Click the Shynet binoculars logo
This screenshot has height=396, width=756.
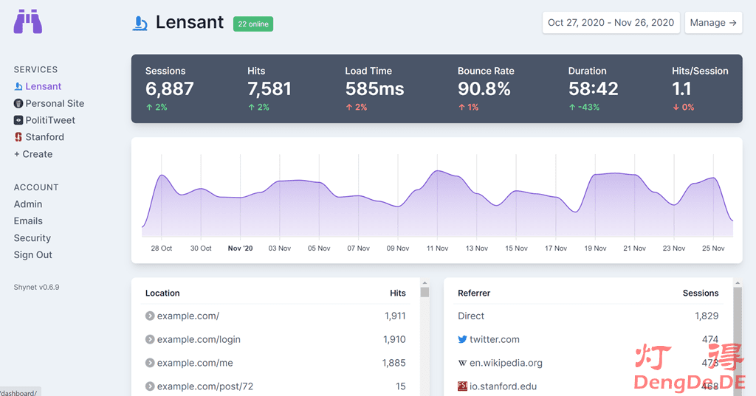pyautogui.click(x=28, y=22)
